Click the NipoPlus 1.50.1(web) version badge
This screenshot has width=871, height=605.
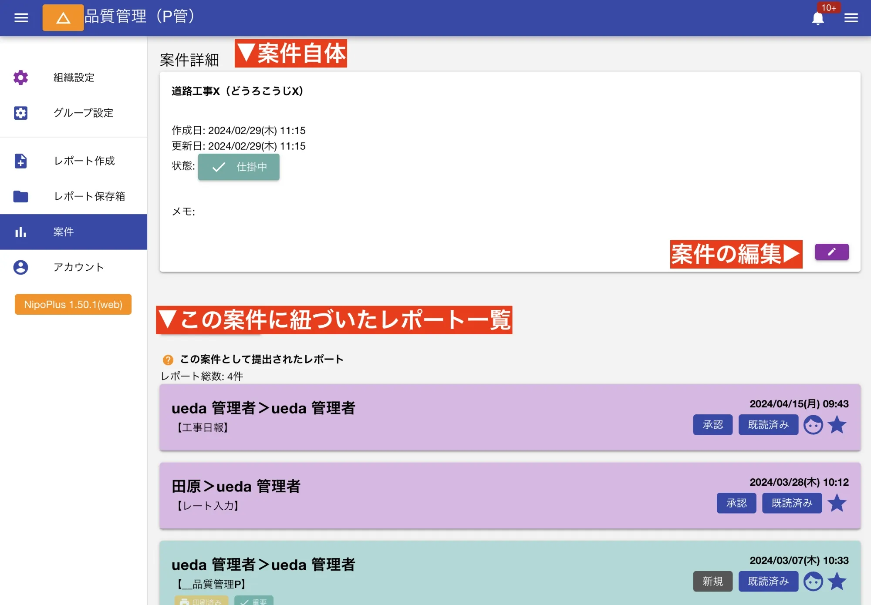point(73,304)
